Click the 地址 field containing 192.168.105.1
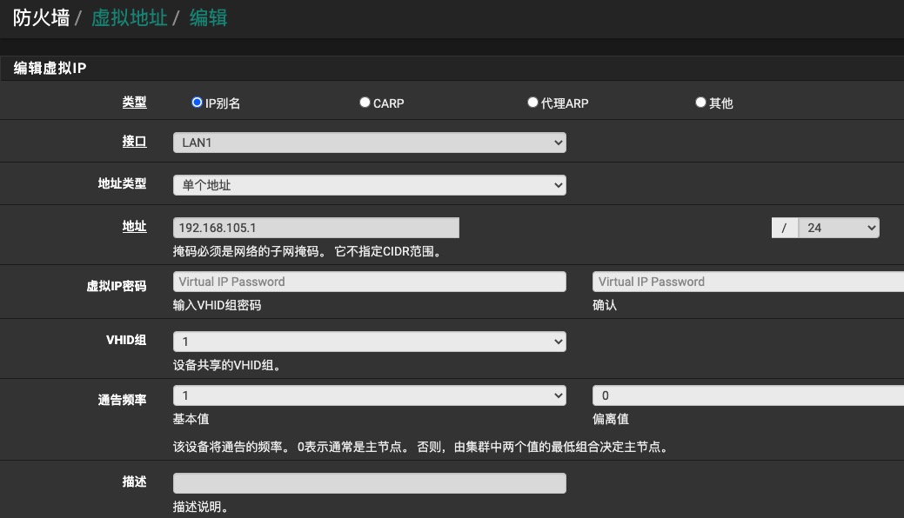The height and width of the screenshot is (518, 904). pyautogui.click(x=316, y=228)
